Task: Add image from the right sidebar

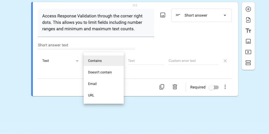Action: tap(248, 41)
